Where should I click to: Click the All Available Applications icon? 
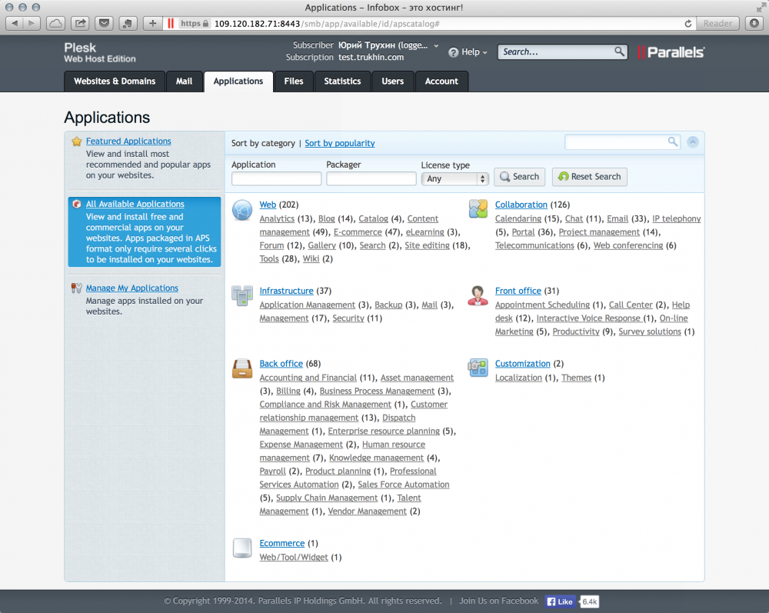tap(76, 204)
